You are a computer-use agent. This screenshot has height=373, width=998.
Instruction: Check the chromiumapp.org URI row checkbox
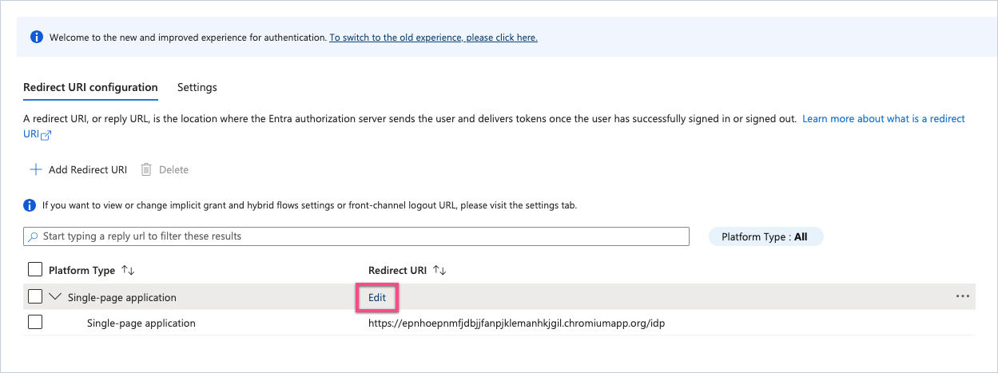pyautogui.click(x=34, y=323)
